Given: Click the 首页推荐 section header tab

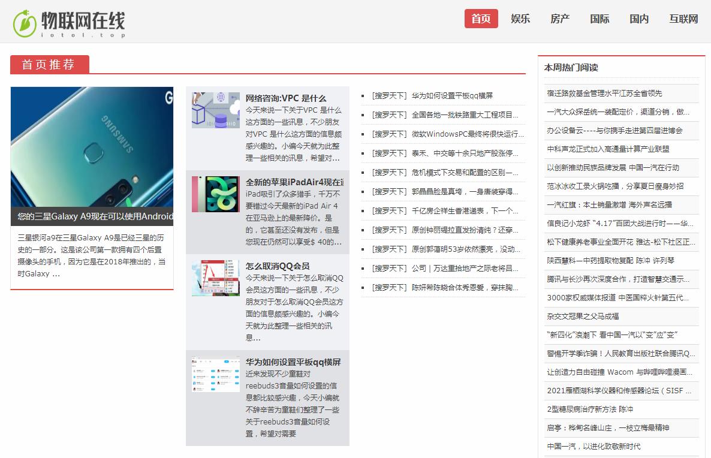Looking at the screenshot, I should 49,64.
